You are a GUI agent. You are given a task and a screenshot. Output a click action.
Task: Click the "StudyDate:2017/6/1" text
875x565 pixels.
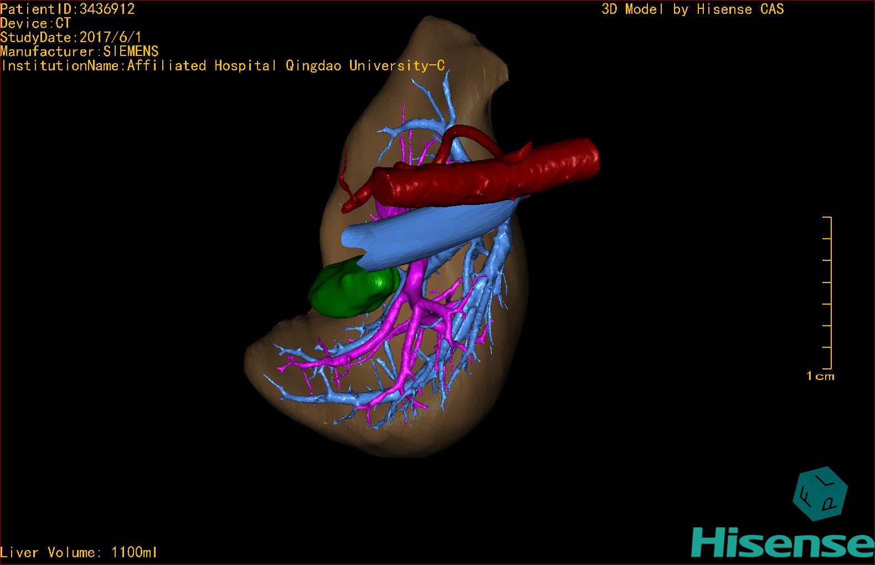click(x=71, y=38)
